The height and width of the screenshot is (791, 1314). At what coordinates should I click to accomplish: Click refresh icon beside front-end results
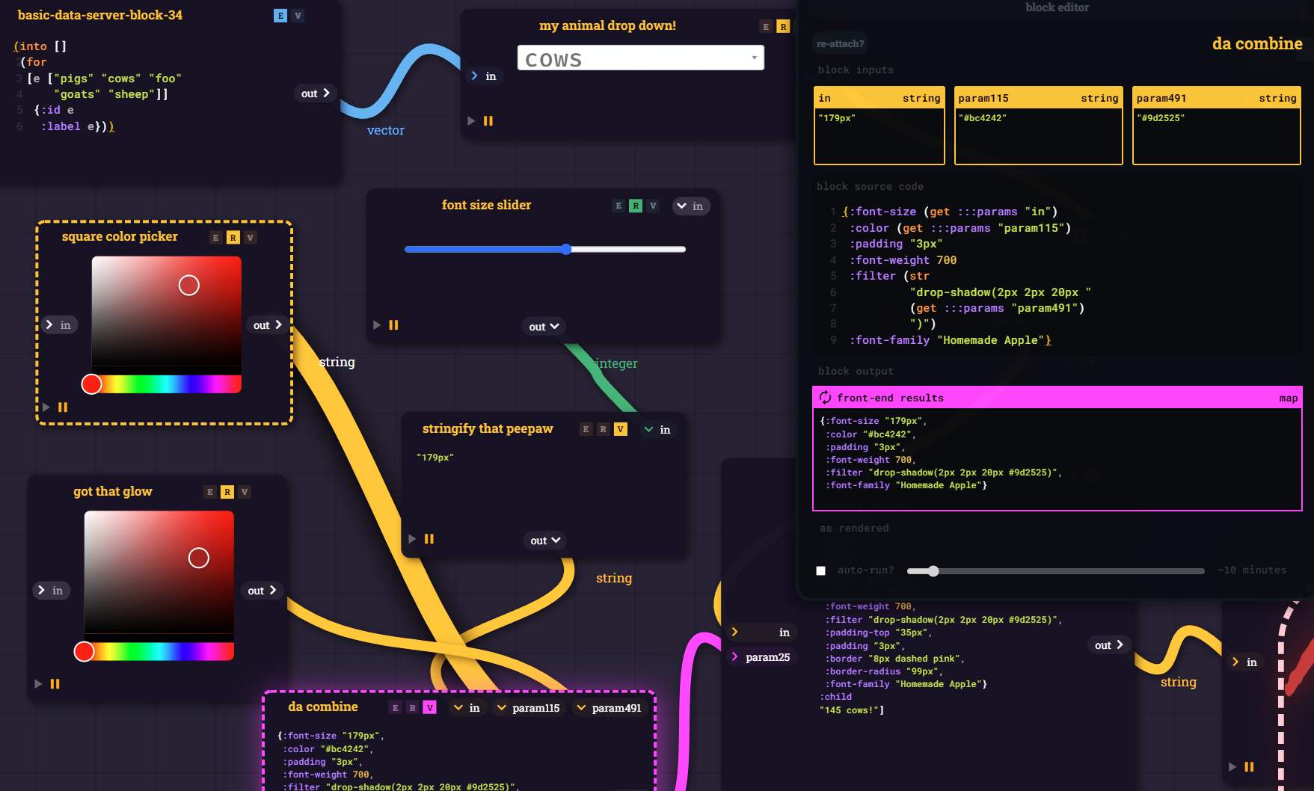click(x=826, y=398)
